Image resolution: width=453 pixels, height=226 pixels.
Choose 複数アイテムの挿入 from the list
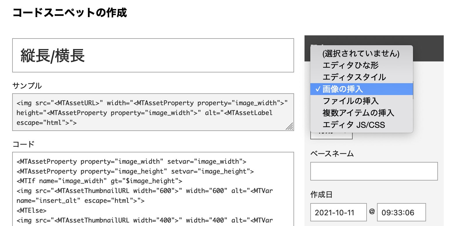click(358, 113)
